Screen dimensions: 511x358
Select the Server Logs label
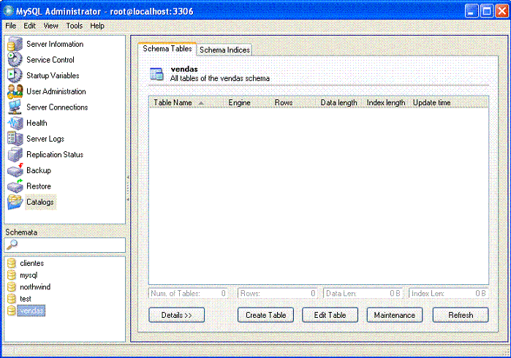pyautogui.click(x=45, y=139)
